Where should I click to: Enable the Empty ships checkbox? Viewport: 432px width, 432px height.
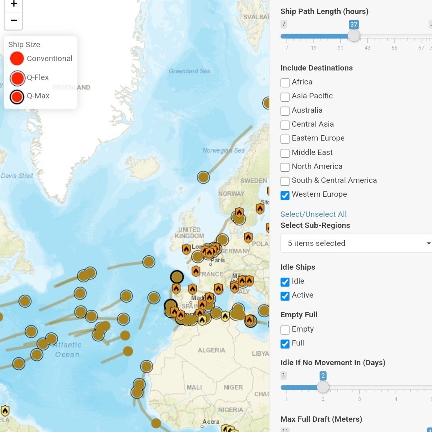click(x=285, y=330)
